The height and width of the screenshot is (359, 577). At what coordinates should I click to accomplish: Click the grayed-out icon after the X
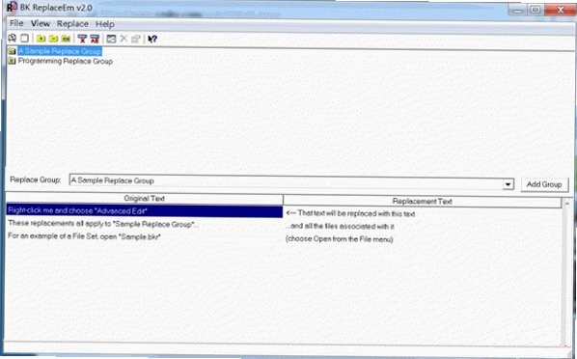pos(136,39)
